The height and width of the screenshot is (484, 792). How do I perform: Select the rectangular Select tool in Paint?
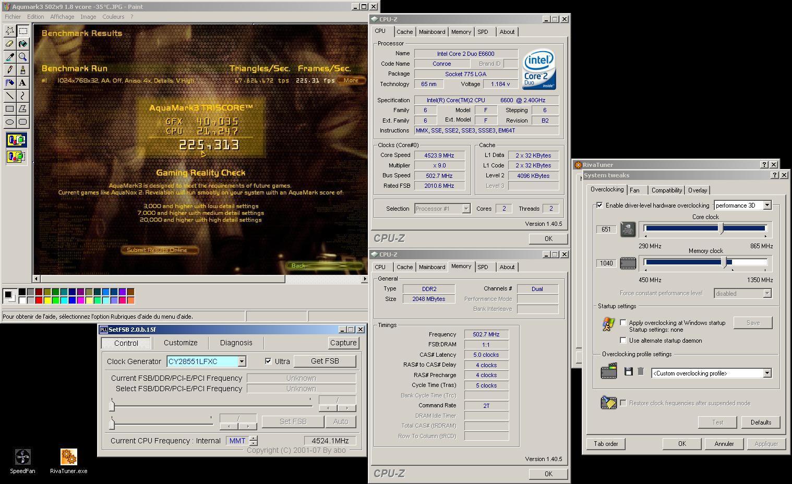coord(23,31)
